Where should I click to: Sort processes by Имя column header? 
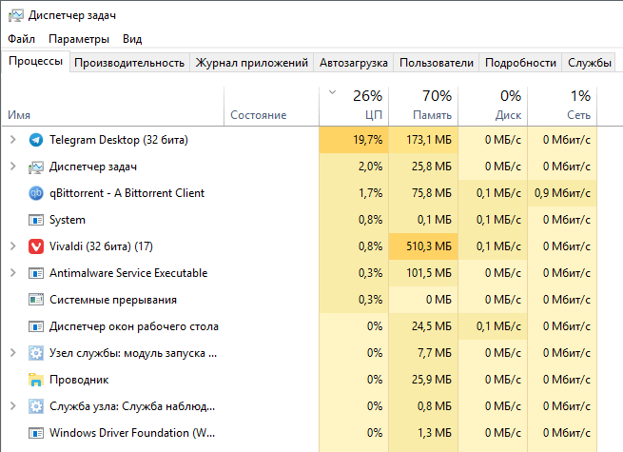pyautogui.click(x=19, y=115)
